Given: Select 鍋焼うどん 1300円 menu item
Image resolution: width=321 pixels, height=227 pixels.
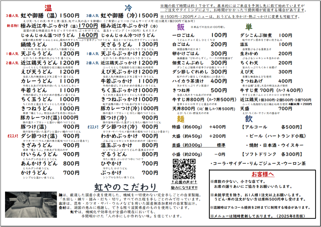Looking at the screenshot, I should [x=50, y=45].
